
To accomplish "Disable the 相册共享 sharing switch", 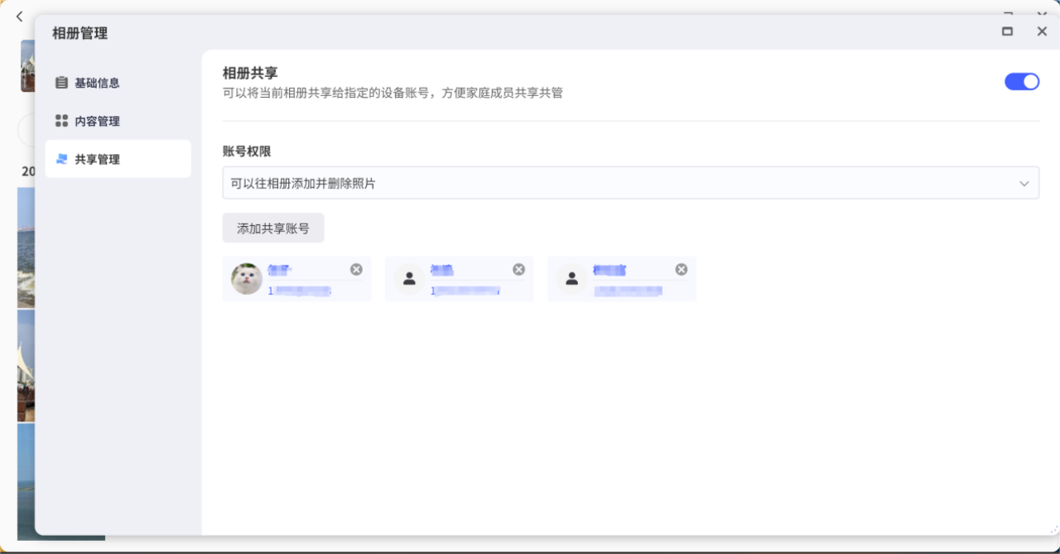I will [x=1022, y=81].
